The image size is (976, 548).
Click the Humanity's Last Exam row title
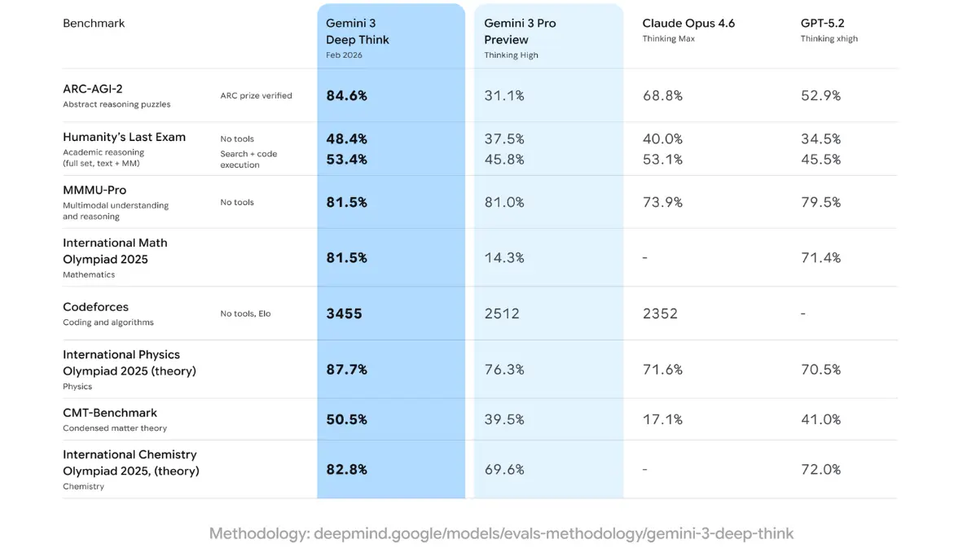pos(124,137)
